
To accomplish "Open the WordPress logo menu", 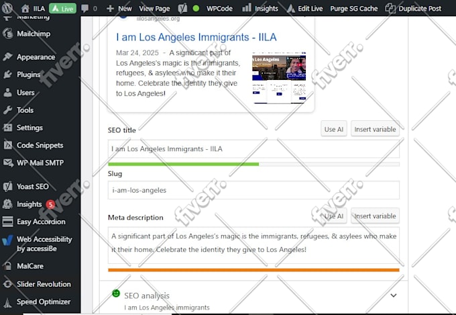I will click(7, 8).
